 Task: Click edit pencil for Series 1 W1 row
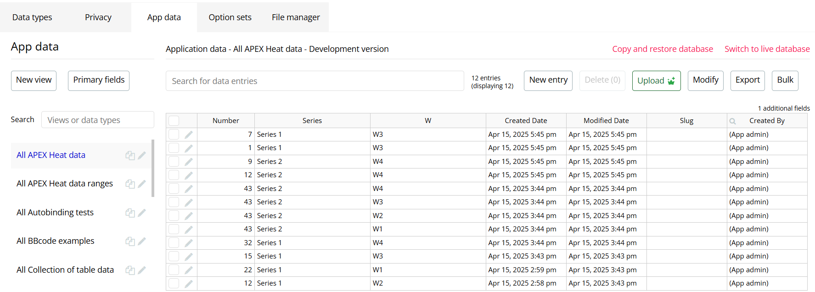pos(188,270)
